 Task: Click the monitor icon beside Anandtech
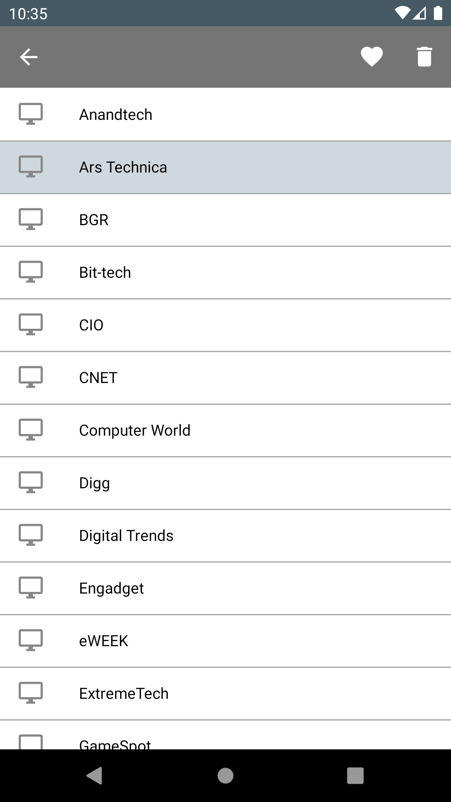click(31, 114)
